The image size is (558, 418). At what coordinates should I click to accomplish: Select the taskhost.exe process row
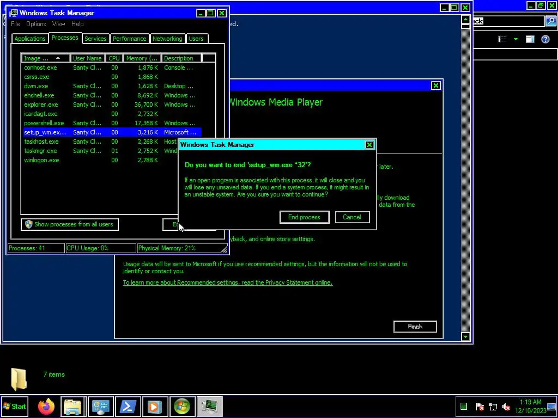point(101,142)
